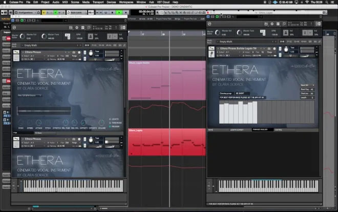Click the Wi-Fi icon in menu bar
Image resolution: width=338 pixels, height=212 pixels.
tap(307, 2)
